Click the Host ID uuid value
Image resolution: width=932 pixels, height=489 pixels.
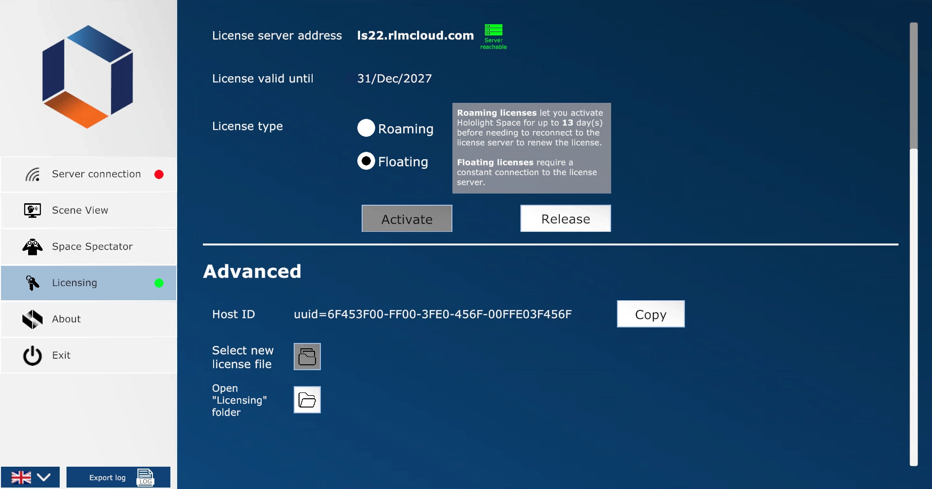pyautogui.click(x=433, y=314)
